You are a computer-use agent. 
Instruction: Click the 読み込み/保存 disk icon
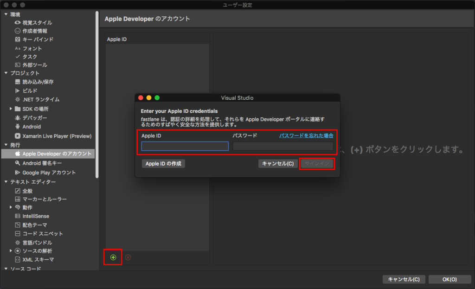click(18, 82)
